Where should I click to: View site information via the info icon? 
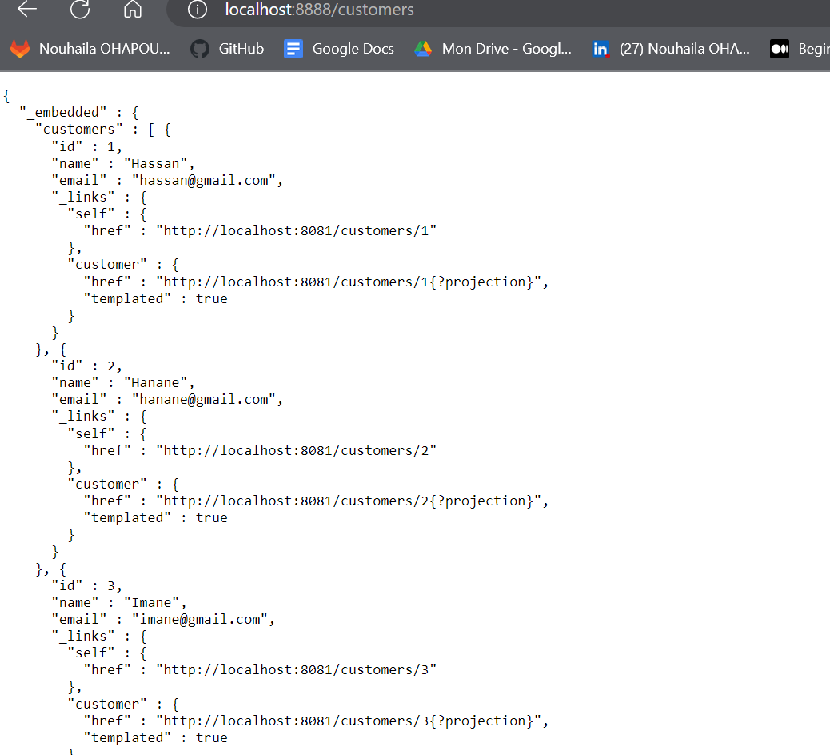pos(197,10)
